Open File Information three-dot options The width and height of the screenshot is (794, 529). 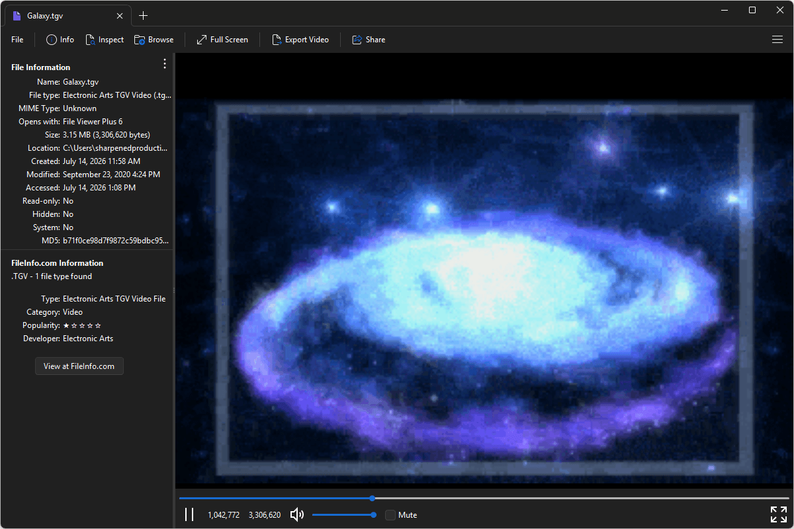click(165, 63)
